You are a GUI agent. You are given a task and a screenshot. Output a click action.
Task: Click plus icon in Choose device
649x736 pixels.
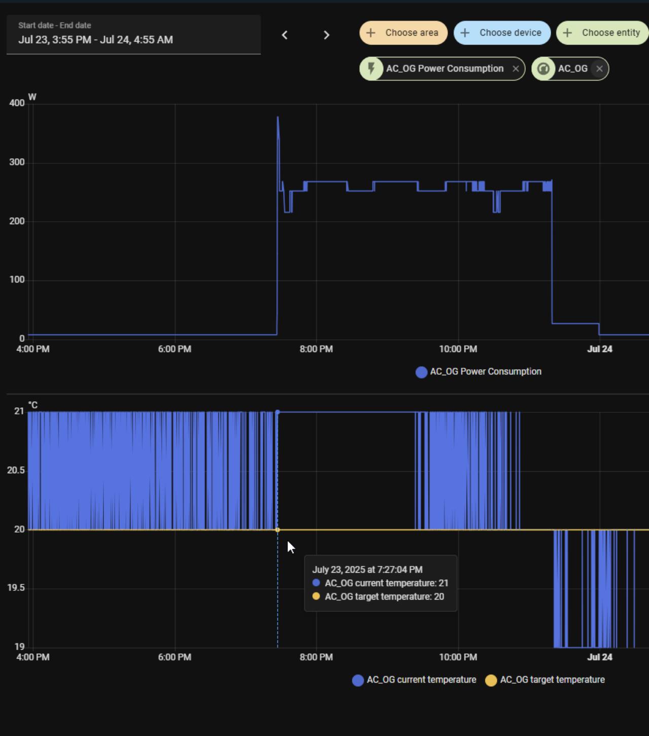pyautogui.click(x=465, y=33)
